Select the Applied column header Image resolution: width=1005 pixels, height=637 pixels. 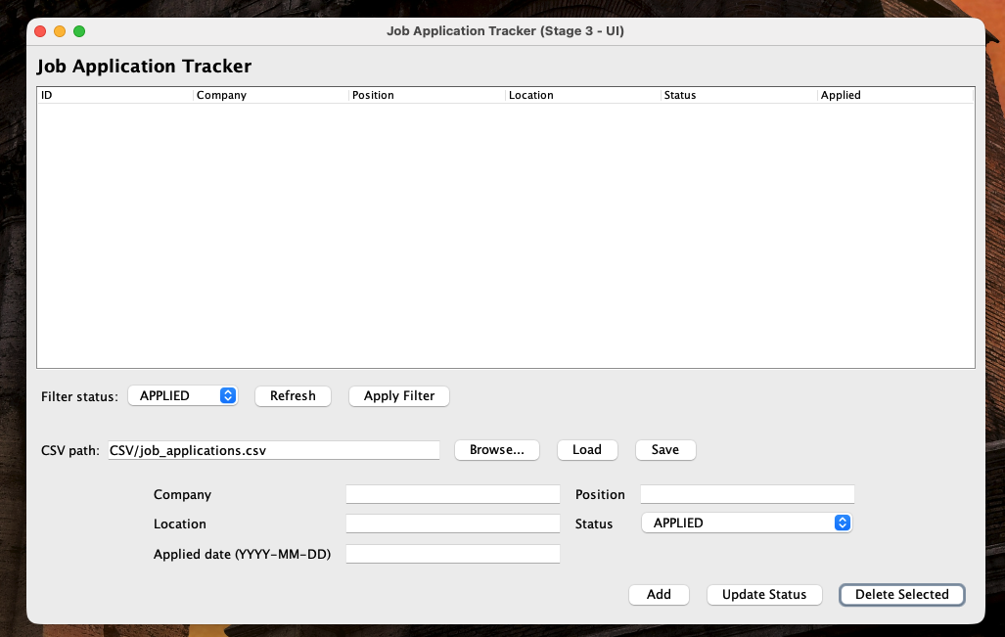click(894, 96)
